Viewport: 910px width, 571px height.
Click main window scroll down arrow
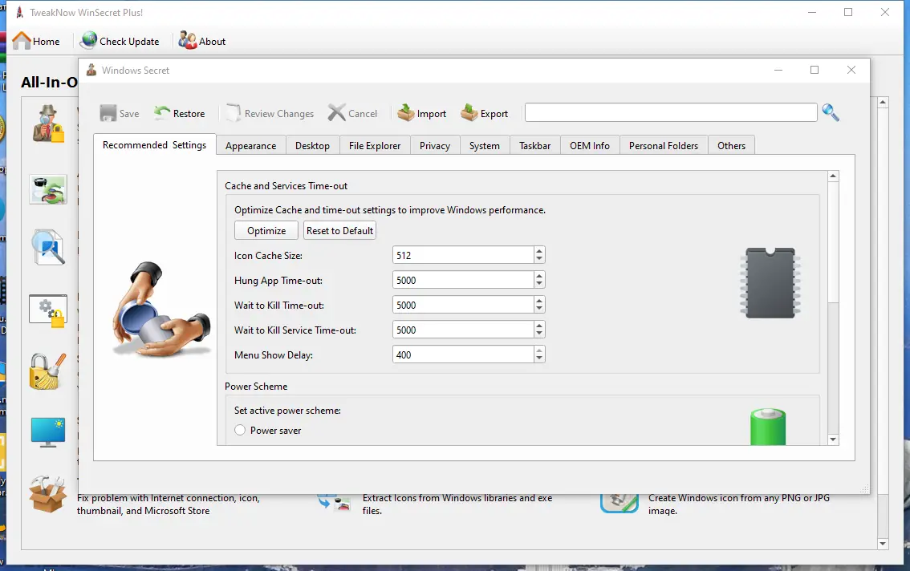883,544
